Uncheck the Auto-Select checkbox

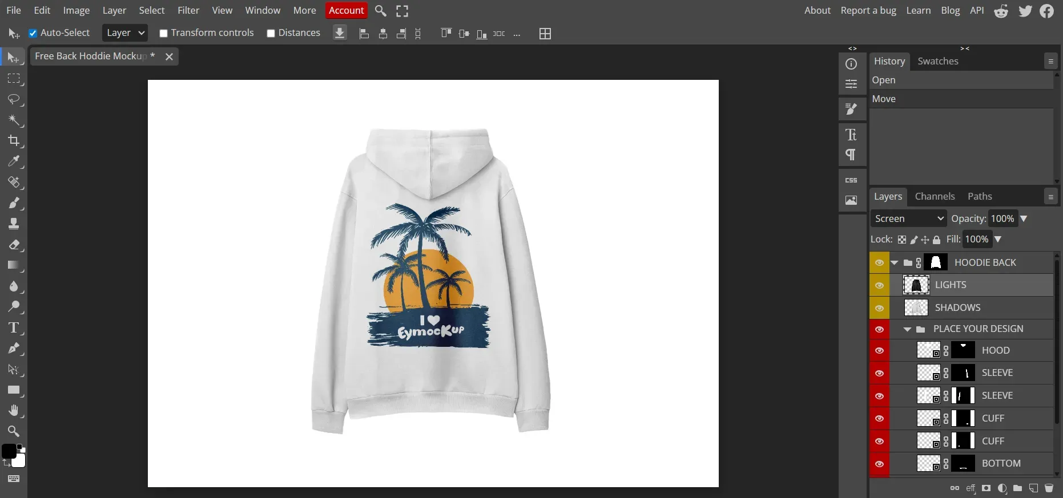33,33
